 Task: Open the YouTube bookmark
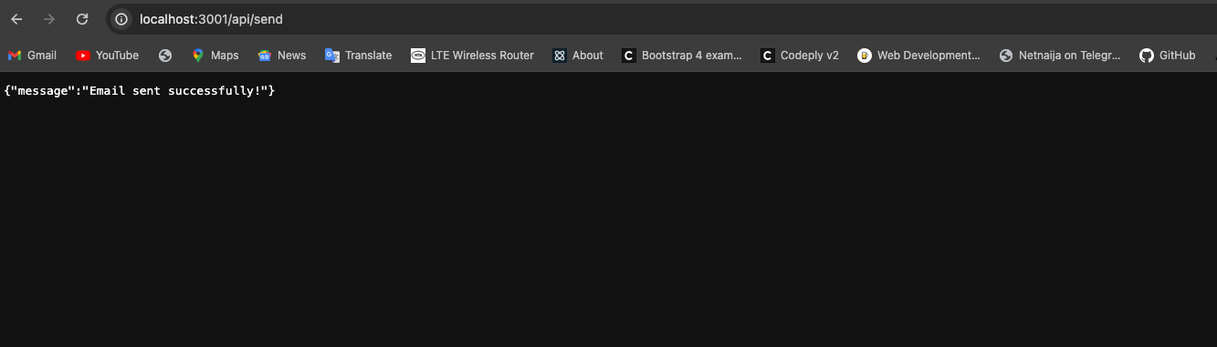coord(108,56)
